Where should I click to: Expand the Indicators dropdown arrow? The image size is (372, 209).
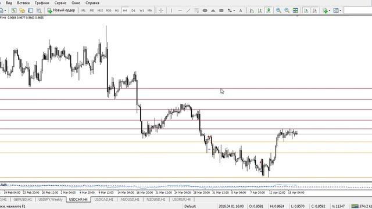330,10
